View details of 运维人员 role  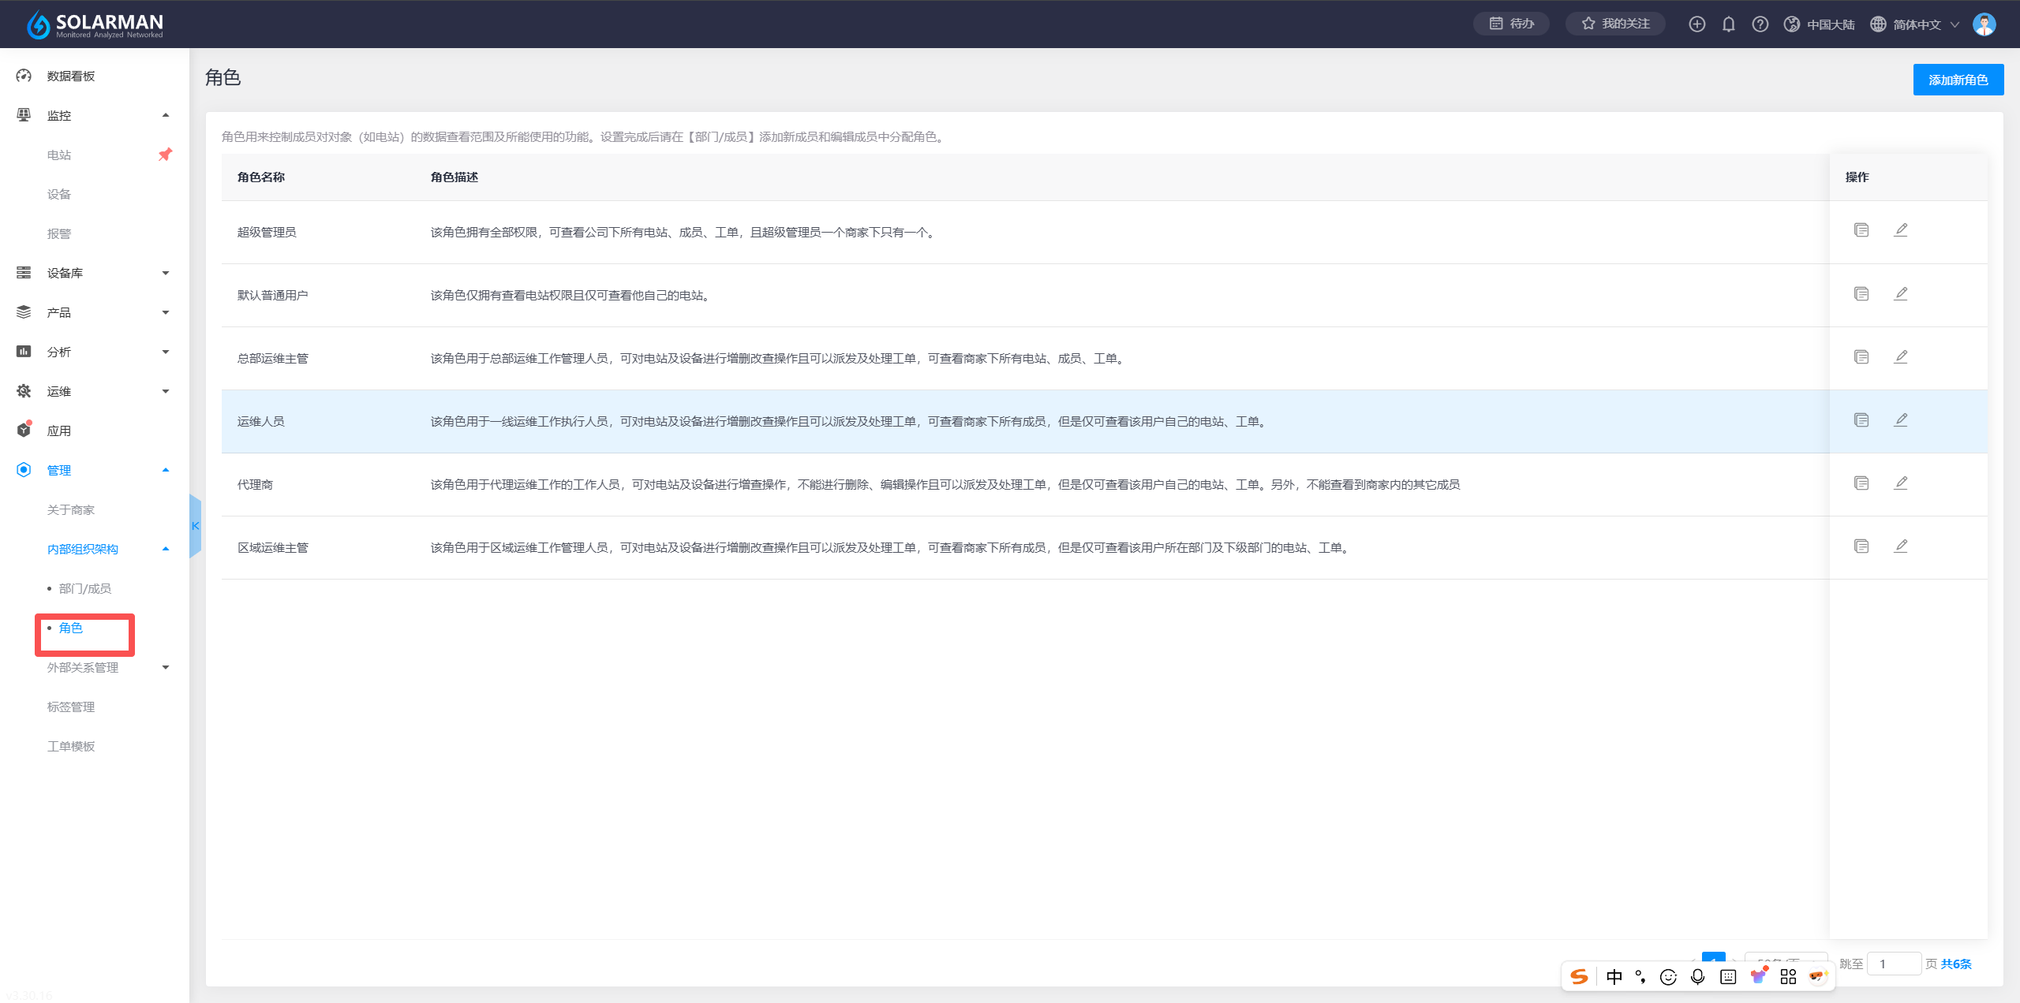[1861, 420]
